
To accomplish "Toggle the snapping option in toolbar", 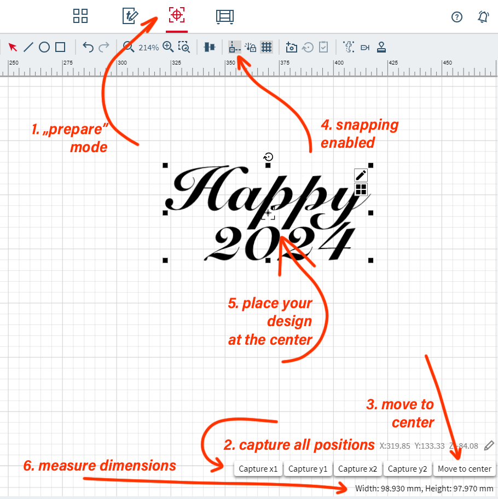I will coord(235,47).
